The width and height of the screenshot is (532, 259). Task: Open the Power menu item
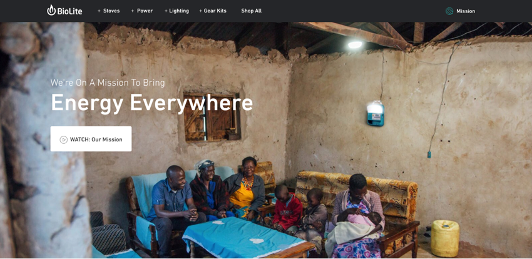[x=145, y=11]
